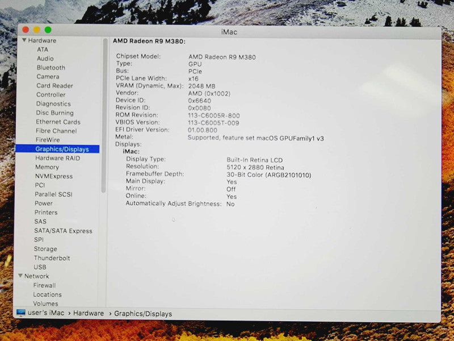Select USB in the sidebar
This screenshot has height=341, width=454.
[40, 267]
